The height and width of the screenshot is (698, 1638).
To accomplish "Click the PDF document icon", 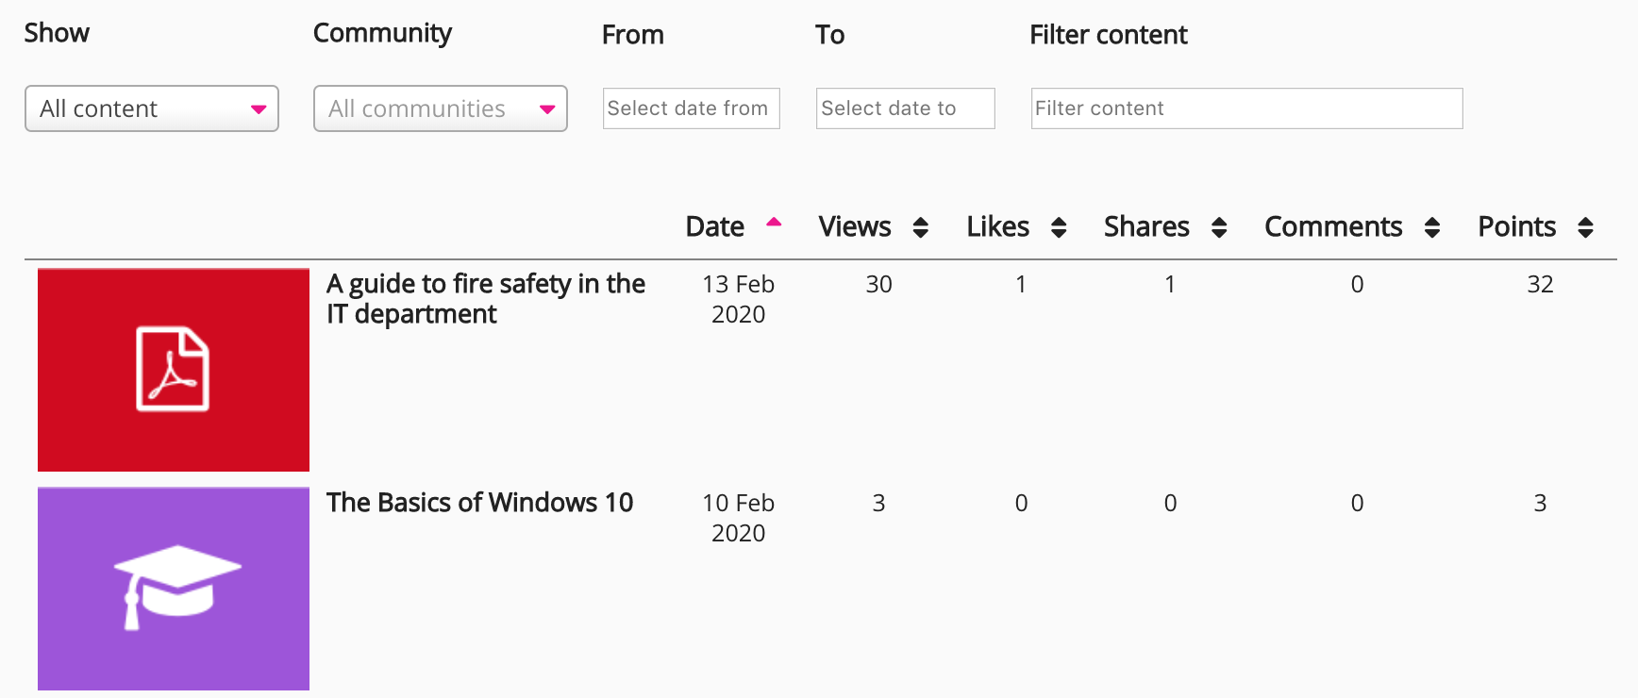I will tap(173, 369).
